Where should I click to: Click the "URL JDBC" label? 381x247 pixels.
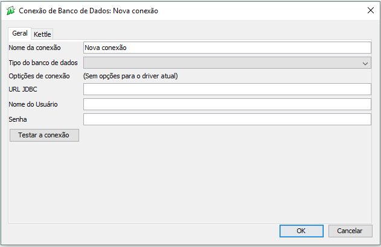[x=23, y=89]
